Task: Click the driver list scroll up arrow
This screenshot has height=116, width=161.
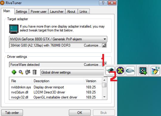Action: click(x=104, y=80)
